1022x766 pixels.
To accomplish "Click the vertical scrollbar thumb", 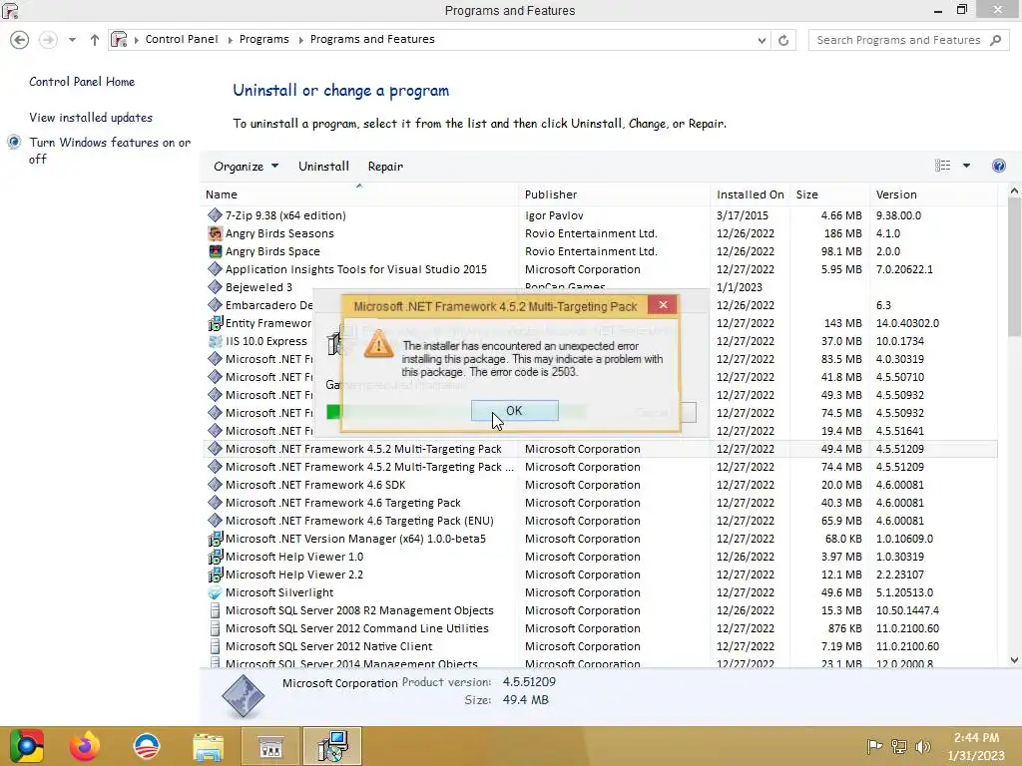I will coord(1014,267).
